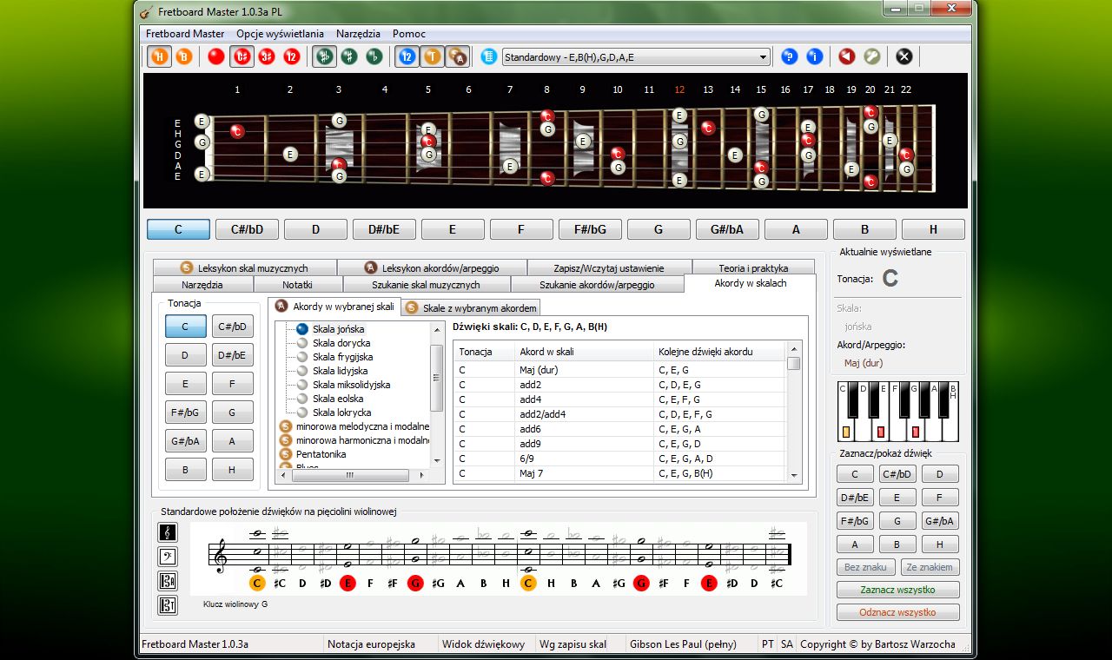Select Skala jońska radio item
This screenshot has height=660, width=1112.
coord(330,329)
